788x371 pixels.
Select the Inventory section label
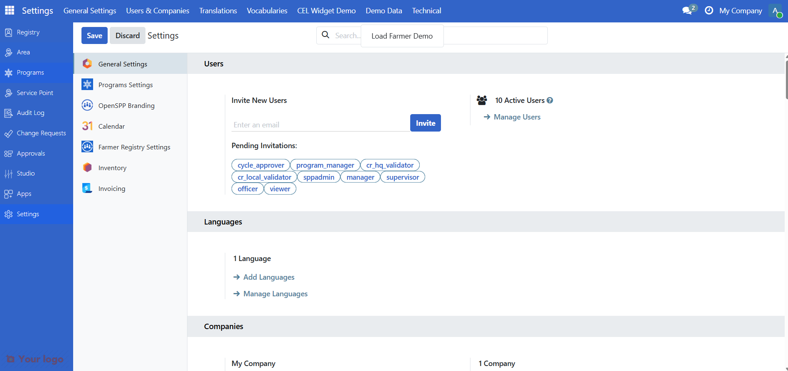112,168
